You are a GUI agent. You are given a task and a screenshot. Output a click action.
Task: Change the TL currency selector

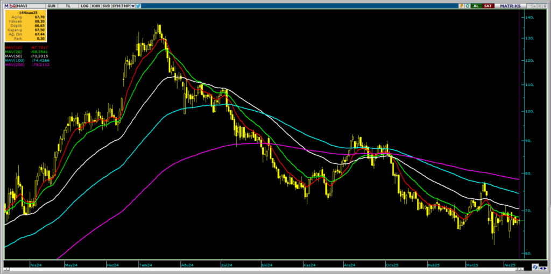tap(68, 5)
